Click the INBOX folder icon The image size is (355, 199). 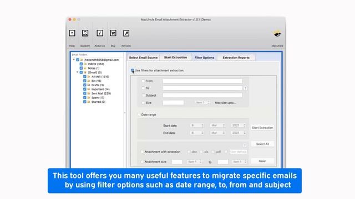tap(85, 64)
